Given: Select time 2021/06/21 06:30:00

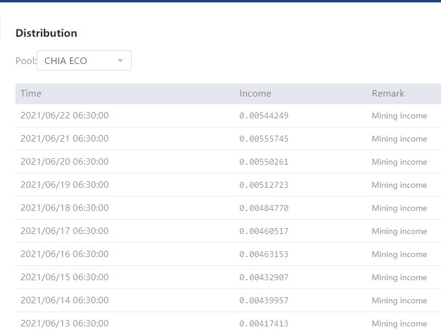Looking at the screenshot, I should [65, 139].
